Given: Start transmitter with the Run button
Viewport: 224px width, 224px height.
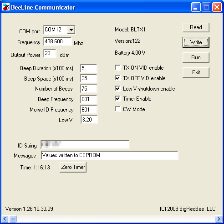Looking at the screenshot, I should tap(196, 57).
